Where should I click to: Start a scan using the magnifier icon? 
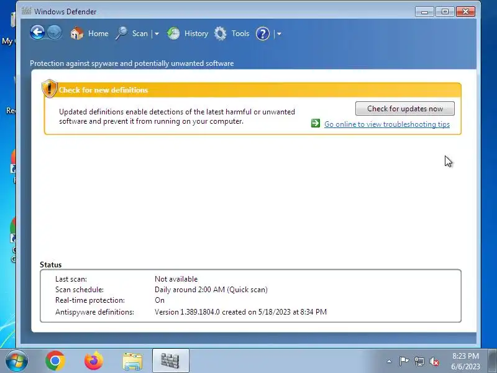point(121,34)
